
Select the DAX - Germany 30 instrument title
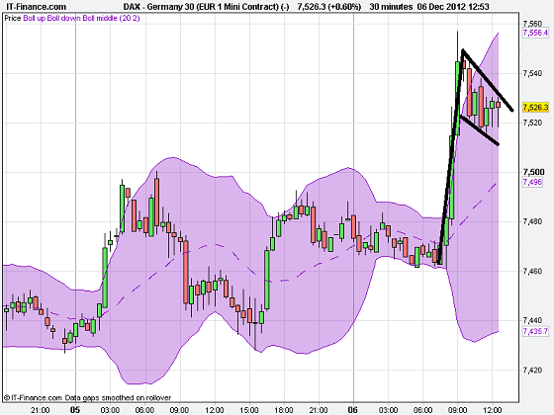pos(206,7)
